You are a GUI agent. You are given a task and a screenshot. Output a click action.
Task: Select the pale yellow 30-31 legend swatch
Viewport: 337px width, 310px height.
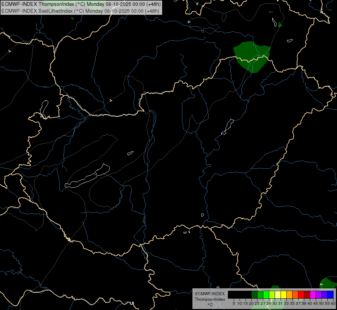[x=278, y=294]
